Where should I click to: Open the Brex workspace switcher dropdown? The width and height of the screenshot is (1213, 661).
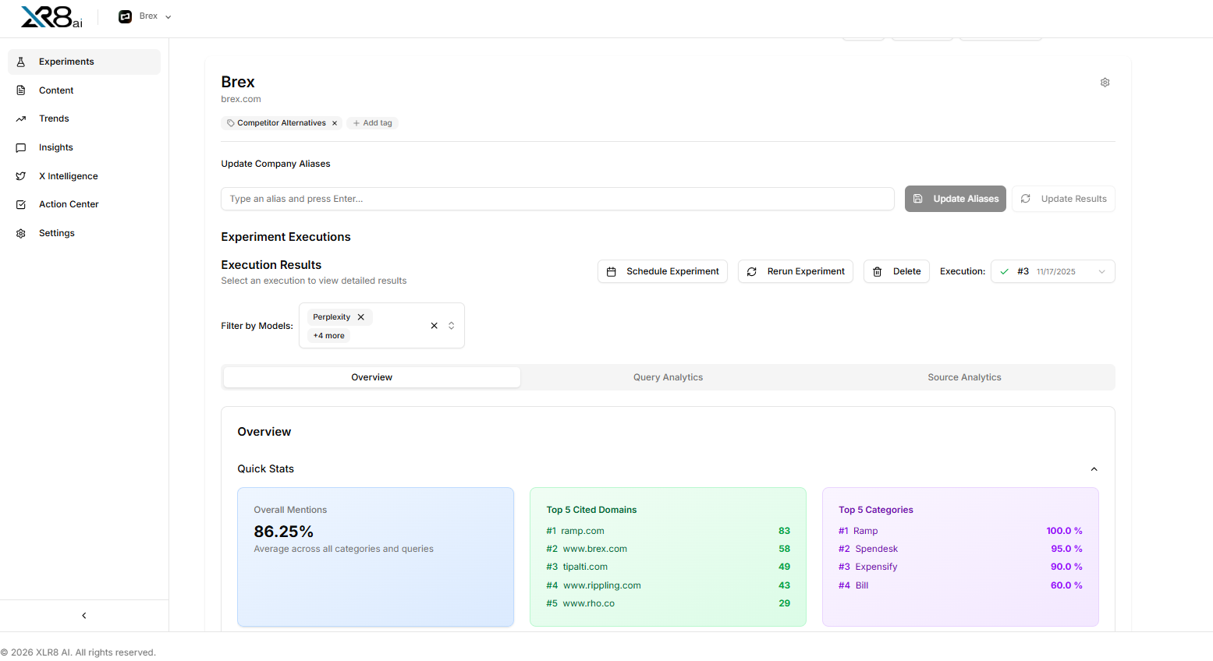point(145,16)
